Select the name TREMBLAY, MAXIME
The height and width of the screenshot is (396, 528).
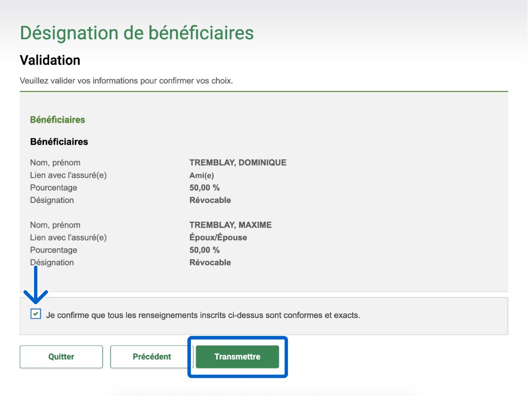tap(230, 225)
